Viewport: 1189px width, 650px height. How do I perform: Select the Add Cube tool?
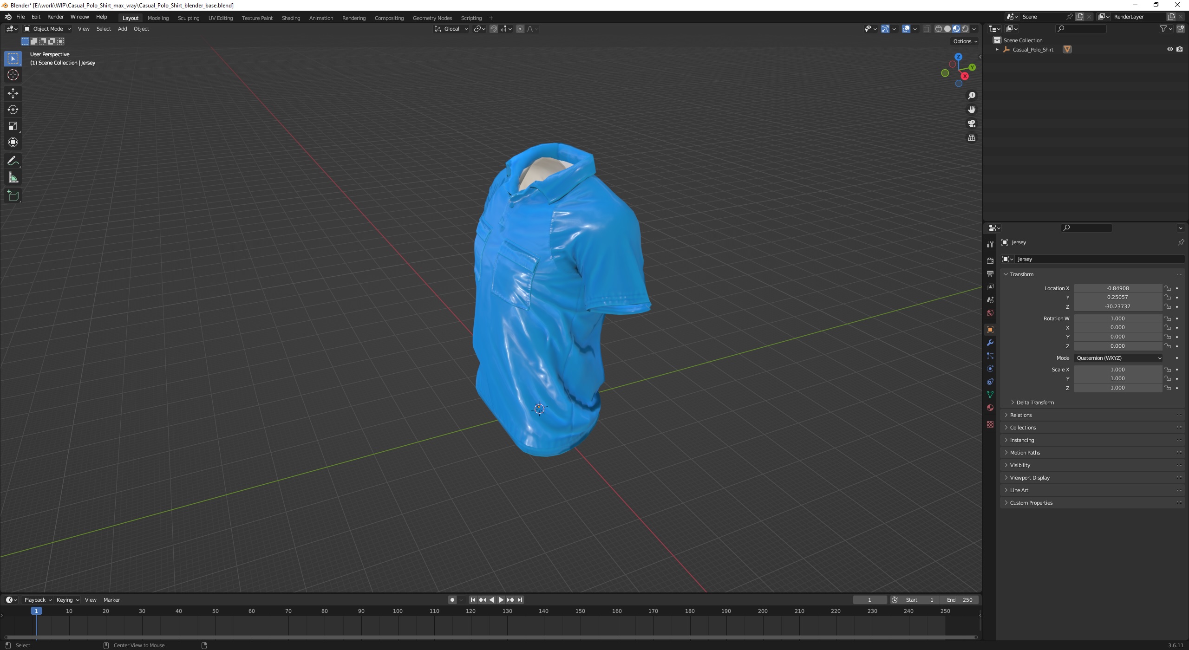pos(13,196)
